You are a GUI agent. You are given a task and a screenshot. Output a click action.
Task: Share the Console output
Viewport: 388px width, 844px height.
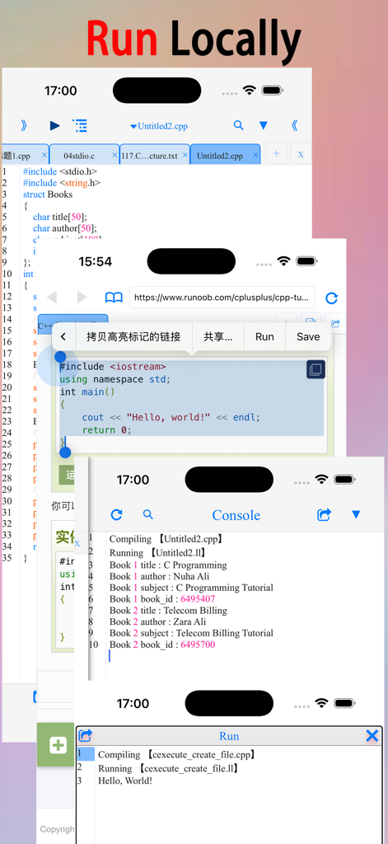(x=324, y=515)
